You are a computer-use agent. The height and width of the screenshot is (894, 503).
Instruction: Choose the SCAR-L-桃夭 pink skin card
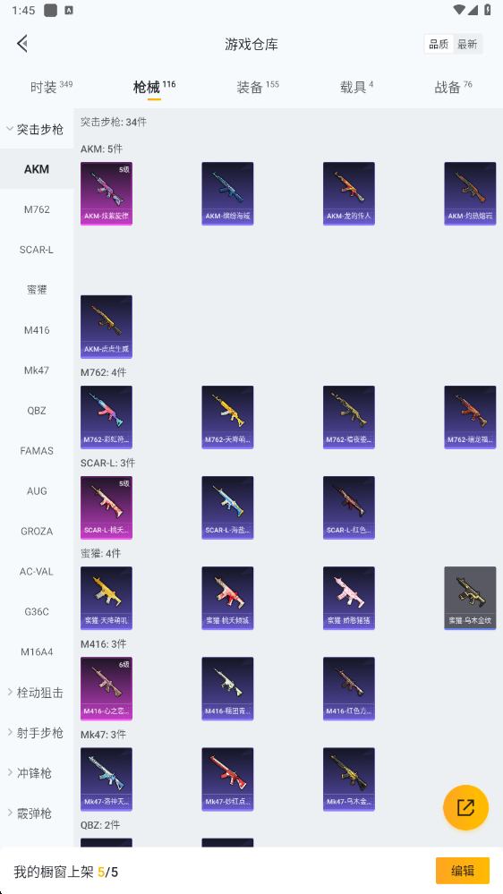pos(107,507)
